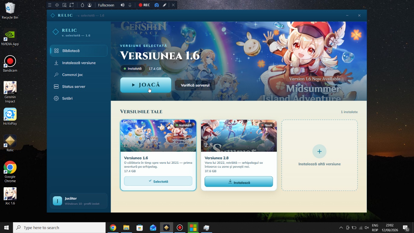Click the Nouă badge on Versiunea 2.8 card
The image size is (414, 233).
pos(267,125)
